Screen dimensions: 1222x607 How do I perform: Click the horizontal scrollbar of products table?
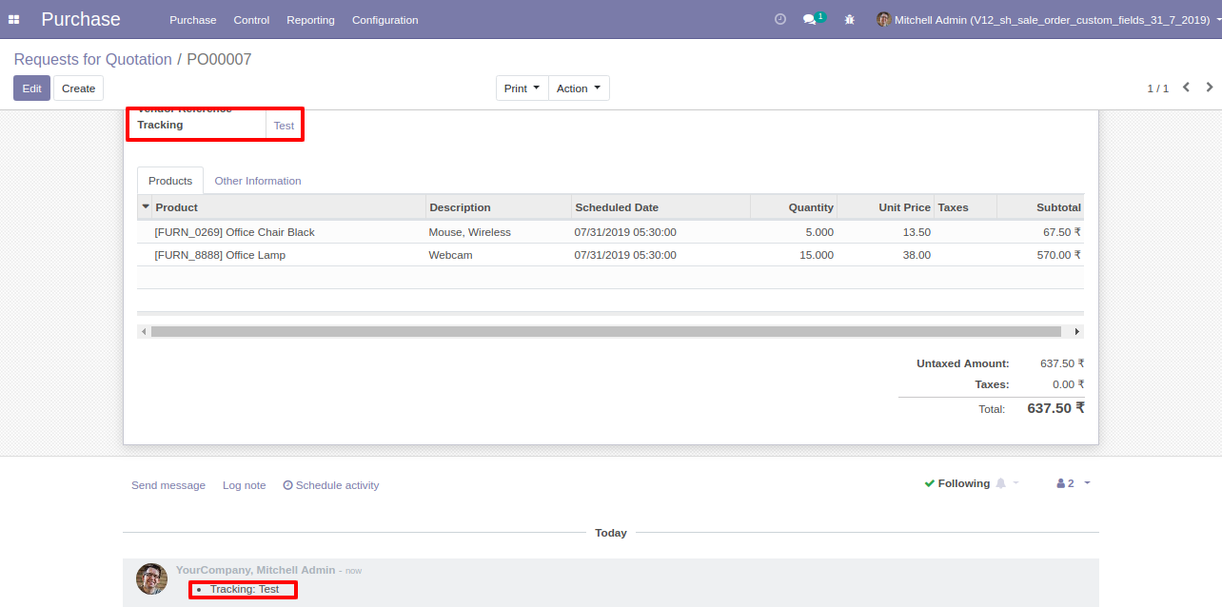(605, 332)
